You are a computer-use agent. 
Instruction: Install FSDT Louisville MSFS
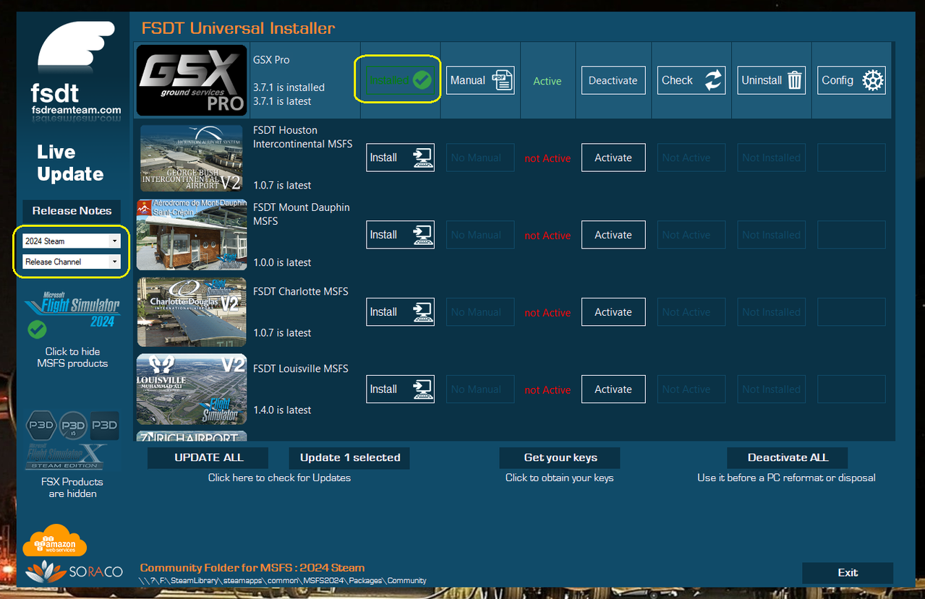click(400, 389)
